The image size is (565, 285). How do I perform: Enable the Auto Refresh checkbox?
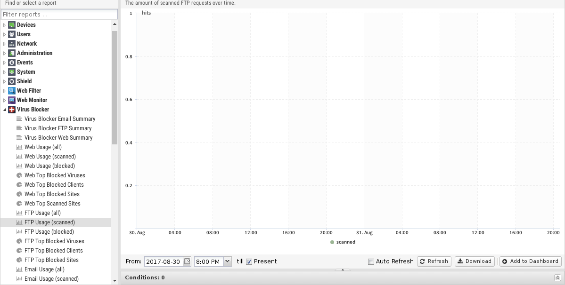click(x=371, y=261)
